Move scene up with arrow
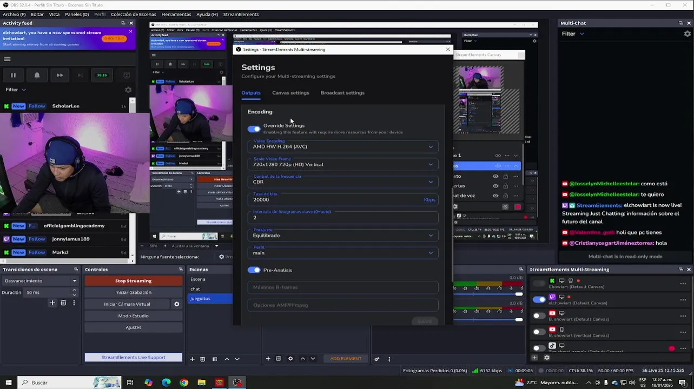 click(x=227, y=359)
